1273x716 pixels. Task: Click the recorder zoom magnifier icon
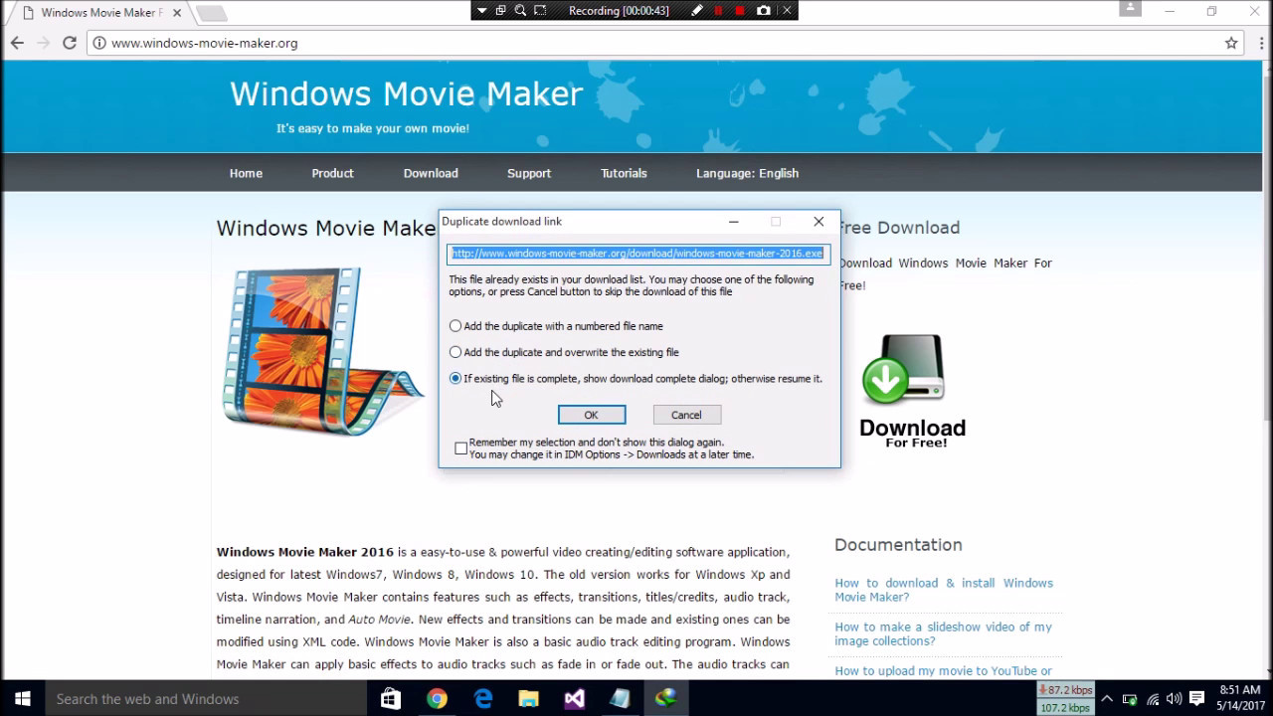[x=520, y=10]
